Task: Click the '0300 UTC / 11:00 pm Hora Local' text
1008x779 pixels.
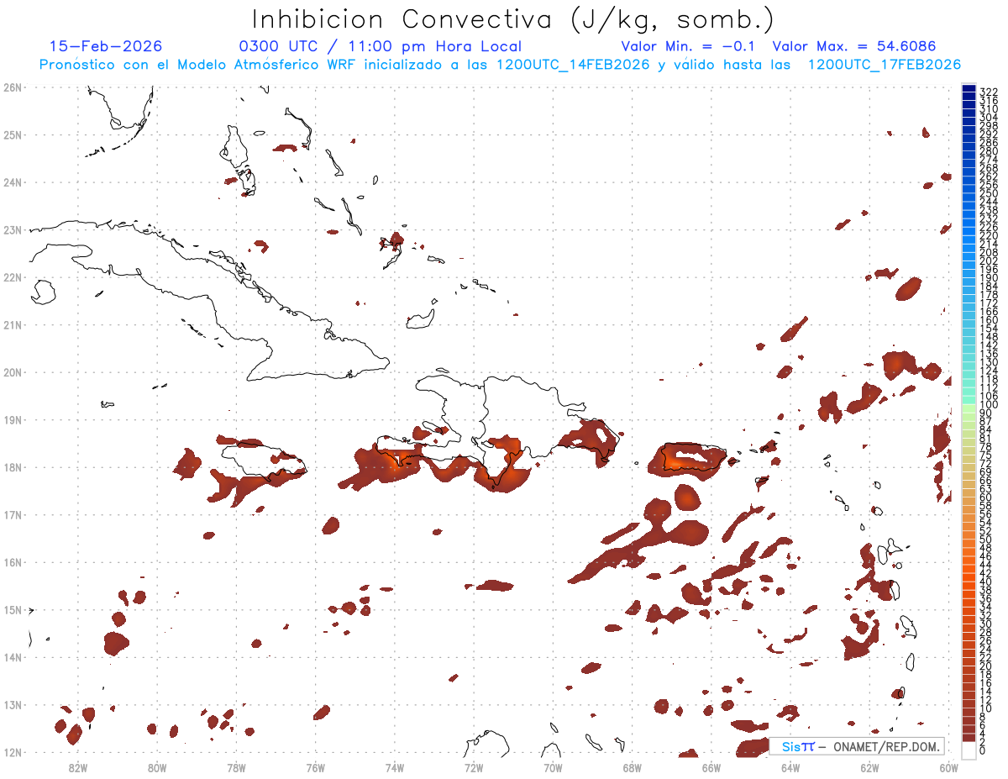Action: [381, 46]
